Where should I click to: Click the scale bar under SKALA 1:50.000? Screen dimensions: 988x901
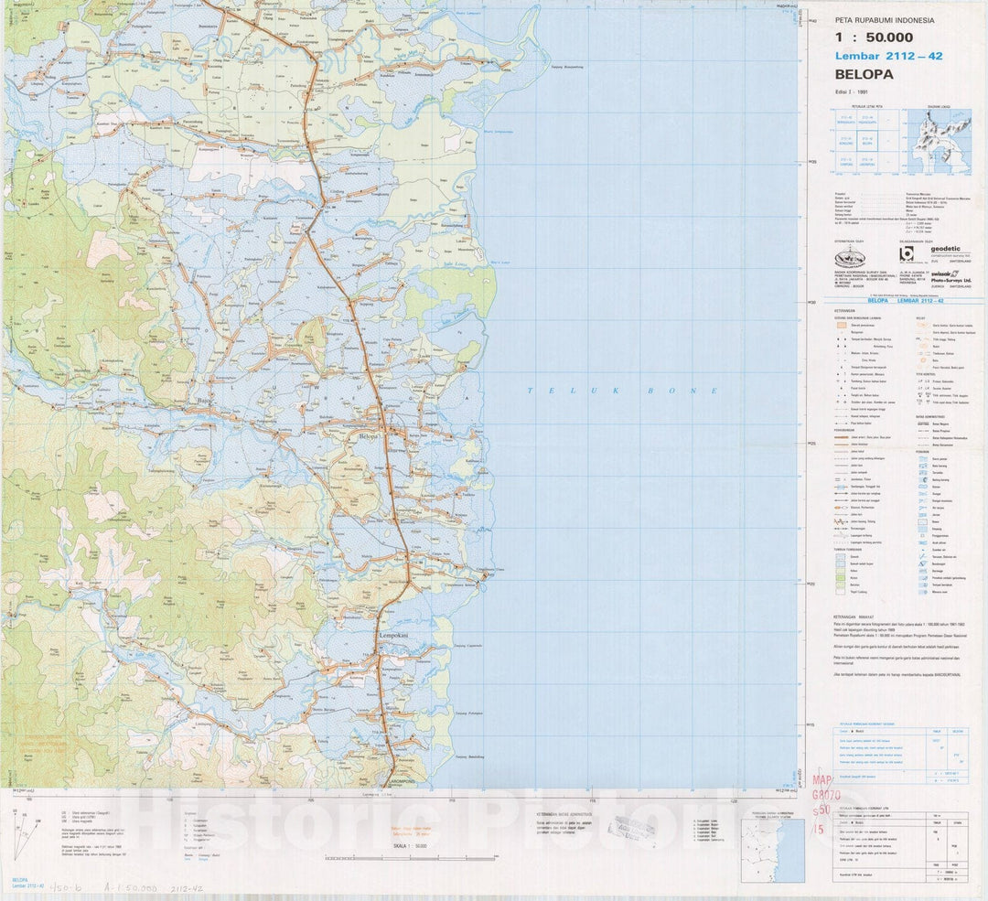[404, 858]
